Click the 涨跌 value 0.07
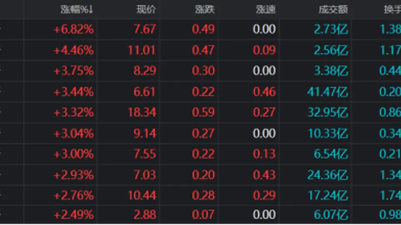The width and height of the screenshot is (401, 225). click(x=203, y=215)
